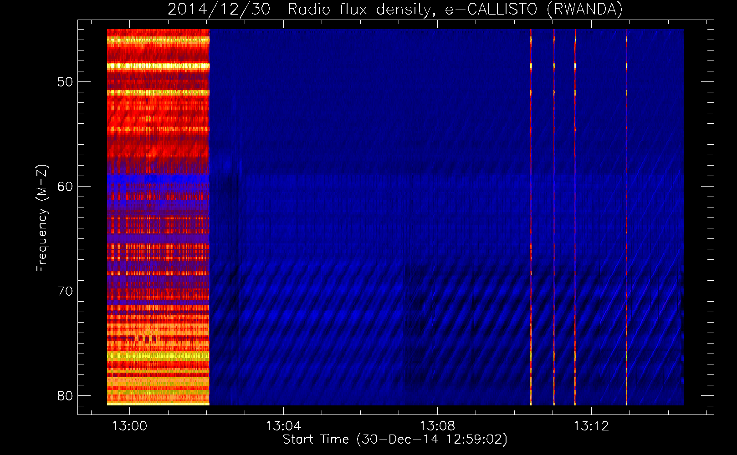Viewport: 737px width, 455px height.
Task: Click the 13:00 time tick label
Action: click(x=130, y=426)
